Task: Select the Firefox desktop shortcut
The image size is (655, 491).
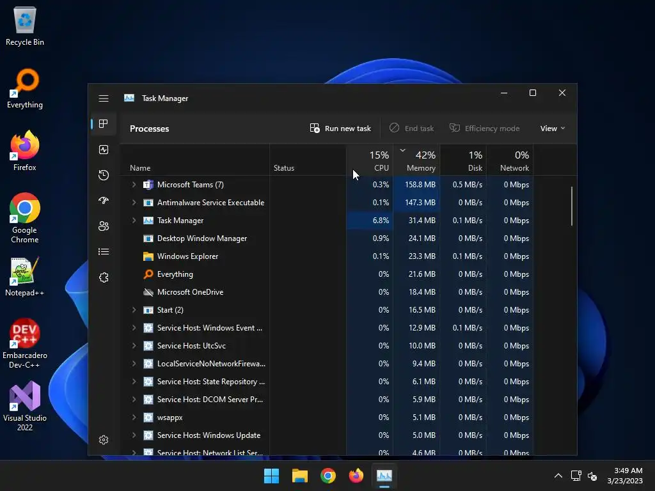Action: pos(25,151)
